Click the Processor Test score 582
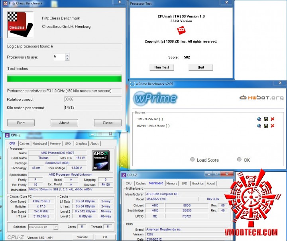The height and width of the screenshot is (241, 287). coord(187,57)
